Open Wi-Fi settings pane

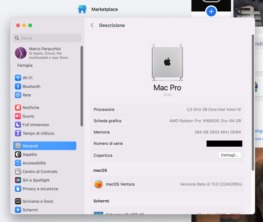[x=45, y=78]
